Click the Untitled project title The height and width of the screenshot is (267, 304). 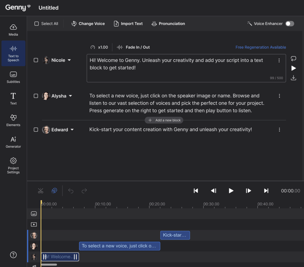coord(48,8)
